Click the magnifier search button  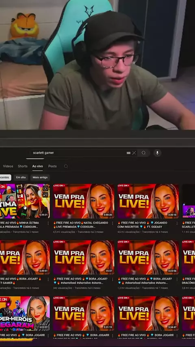point(144,153)
